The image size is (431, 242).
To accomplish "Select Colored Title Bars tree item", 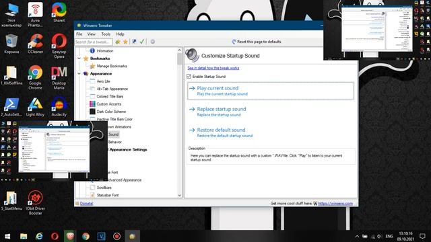I will click(110, 96).
